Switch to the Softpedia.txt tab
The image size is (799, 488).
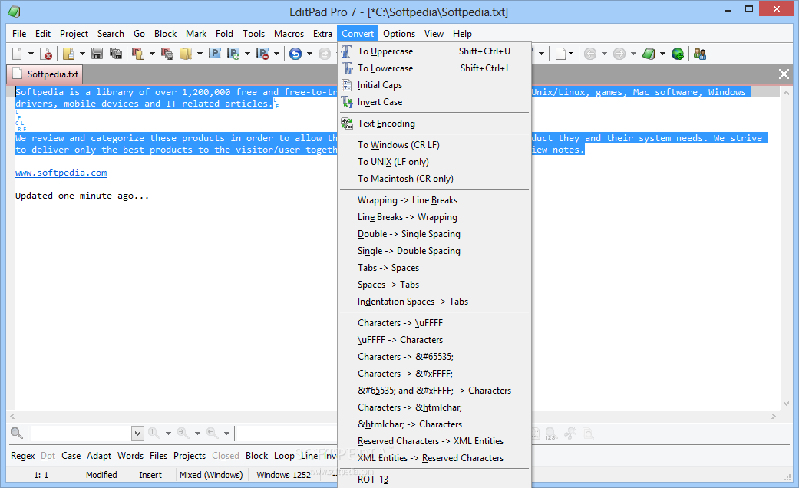(x=45, y=74)
